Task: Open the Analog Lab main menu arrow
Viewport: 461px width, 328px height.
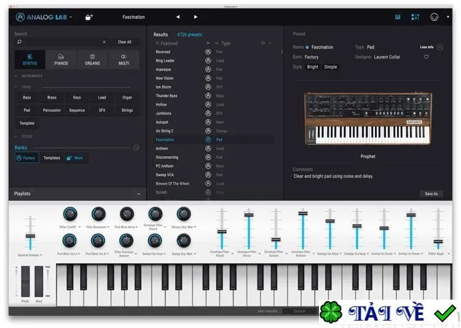Action: 71,17
